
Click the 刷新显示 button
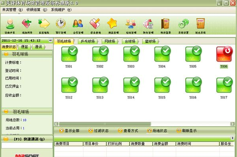tap(186, 131)
